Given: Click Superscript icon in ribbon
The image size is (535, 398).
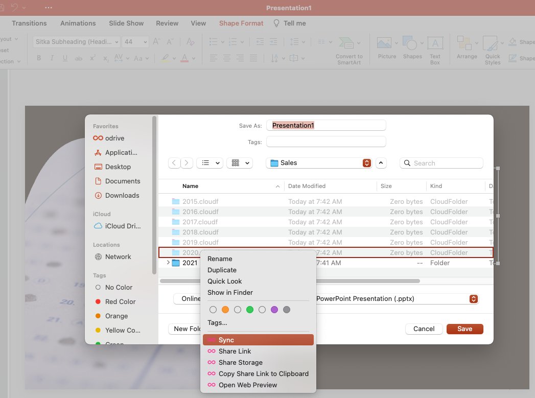Looking at the screenshot, I should click(x=92, y=58).
